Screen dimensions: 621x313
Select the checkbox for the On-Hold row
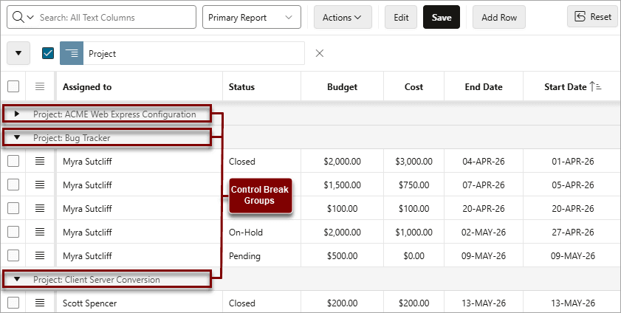13,232
